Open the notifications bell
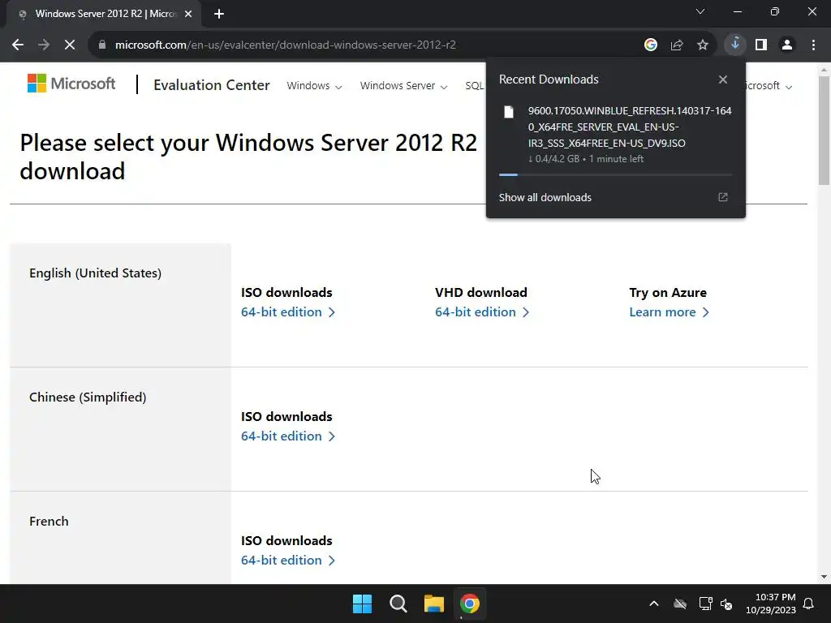 (808, 604)
